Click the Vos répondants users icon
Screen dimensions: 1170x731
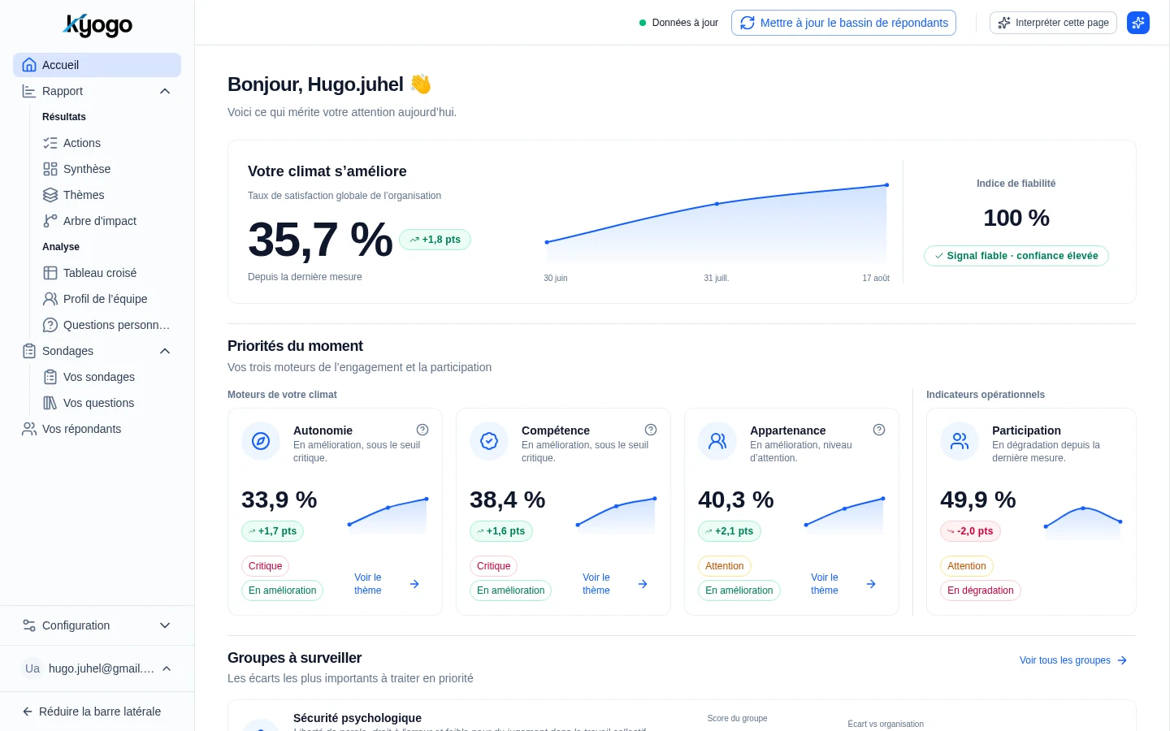pos(29,429)
